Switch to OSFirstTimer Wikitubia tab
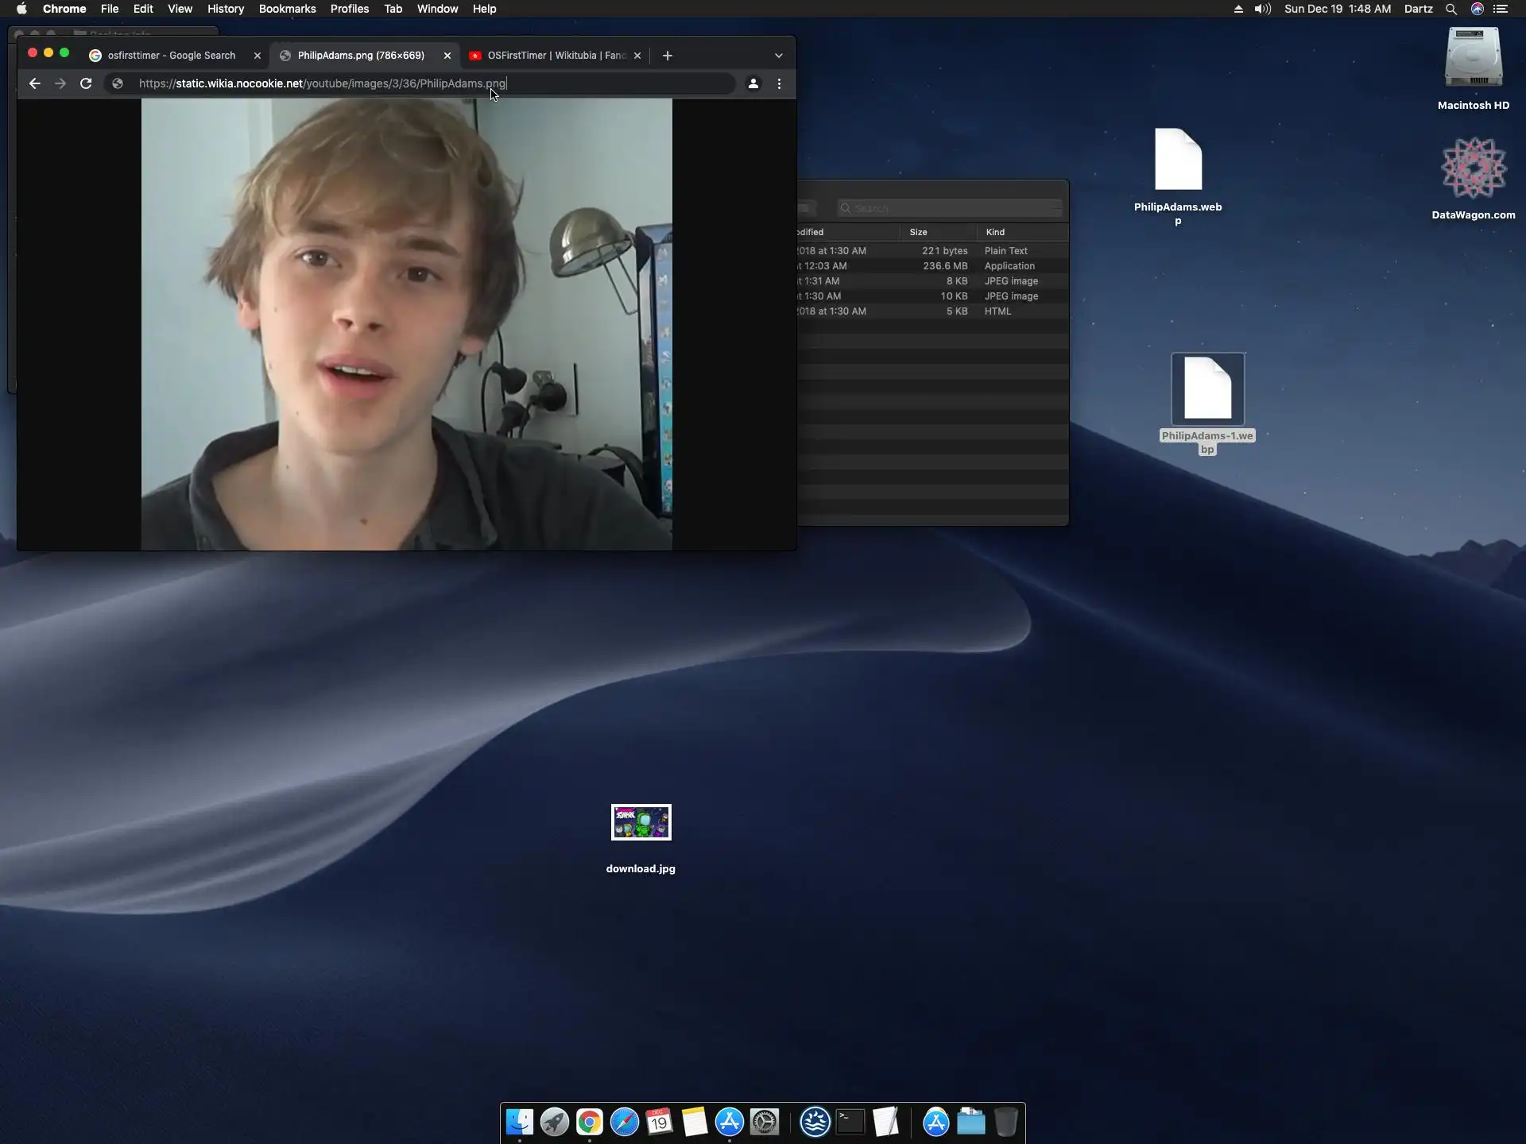 556,56
